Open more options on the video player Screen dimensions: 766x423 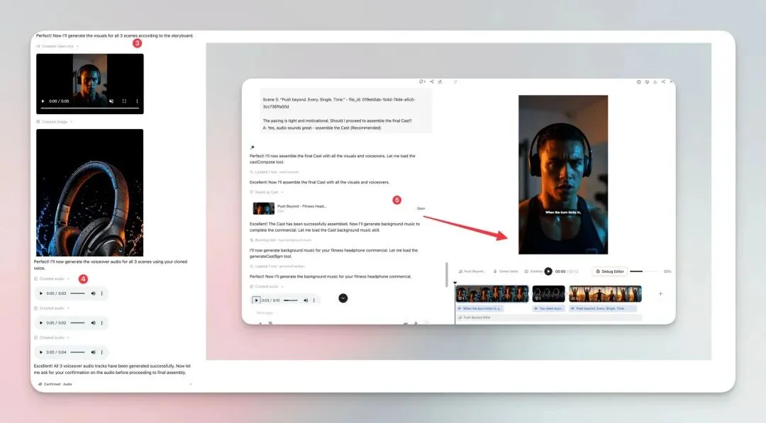point(137,101)
